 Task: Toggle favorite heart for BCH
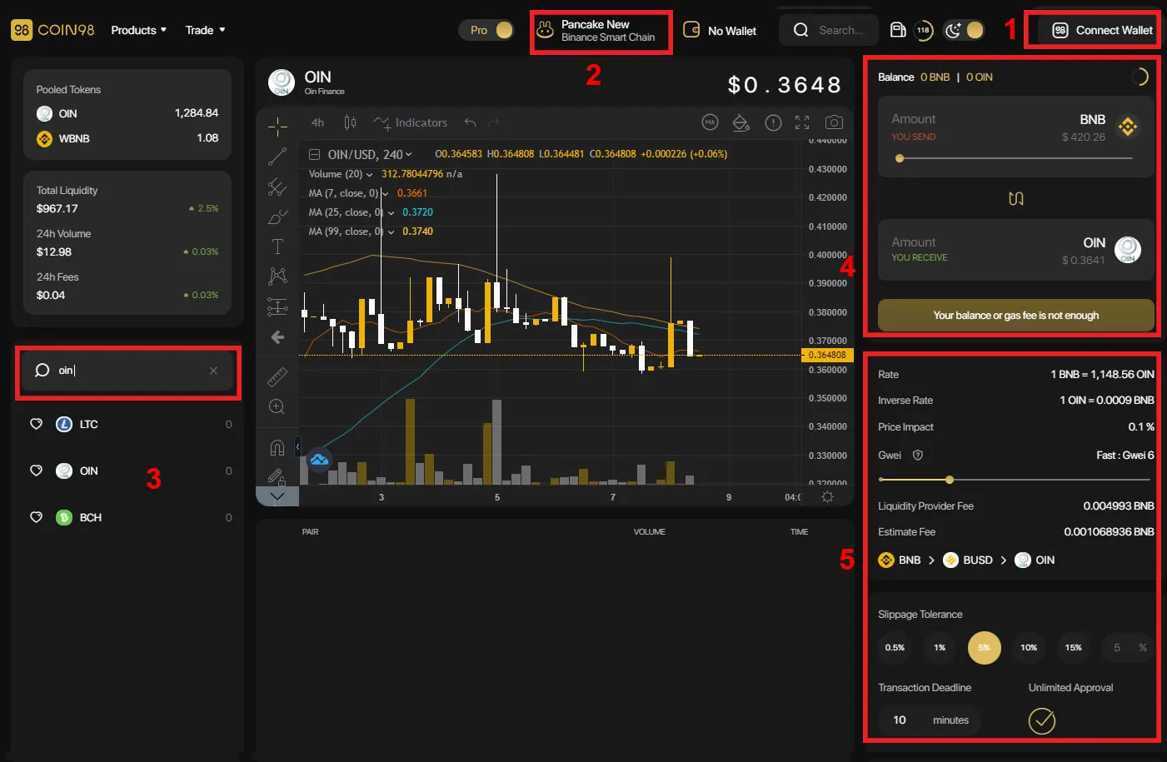[x=36, y=517]
